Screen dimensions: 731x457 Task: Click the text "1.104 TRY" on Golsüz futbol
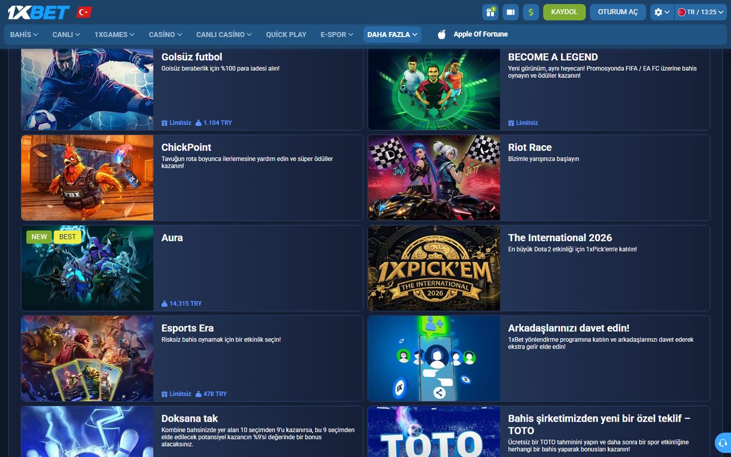point(218,123)
